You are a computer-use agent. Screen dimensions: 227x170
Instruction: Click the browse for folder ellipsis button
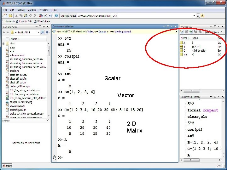(198, 16)
